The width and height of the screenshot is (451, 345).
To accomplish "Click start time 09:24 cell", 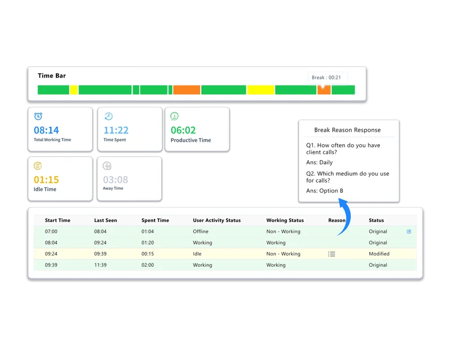I will [51, 254].
